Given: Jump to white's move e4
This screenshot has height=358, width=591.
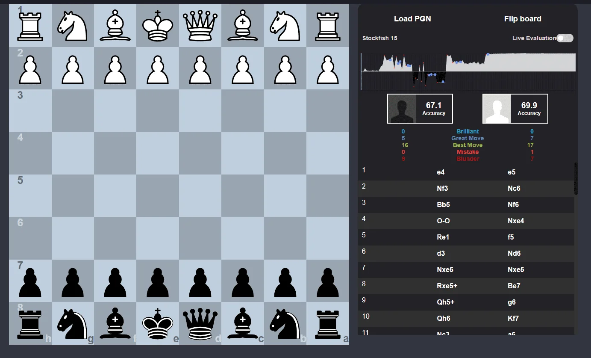Looking at the screenshot, I should [x=441, y=172].
